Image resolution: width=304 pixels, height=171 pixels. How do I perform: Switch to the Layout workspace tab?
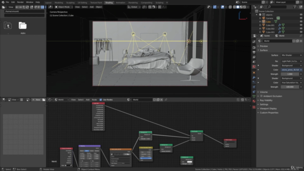point(48,3)
